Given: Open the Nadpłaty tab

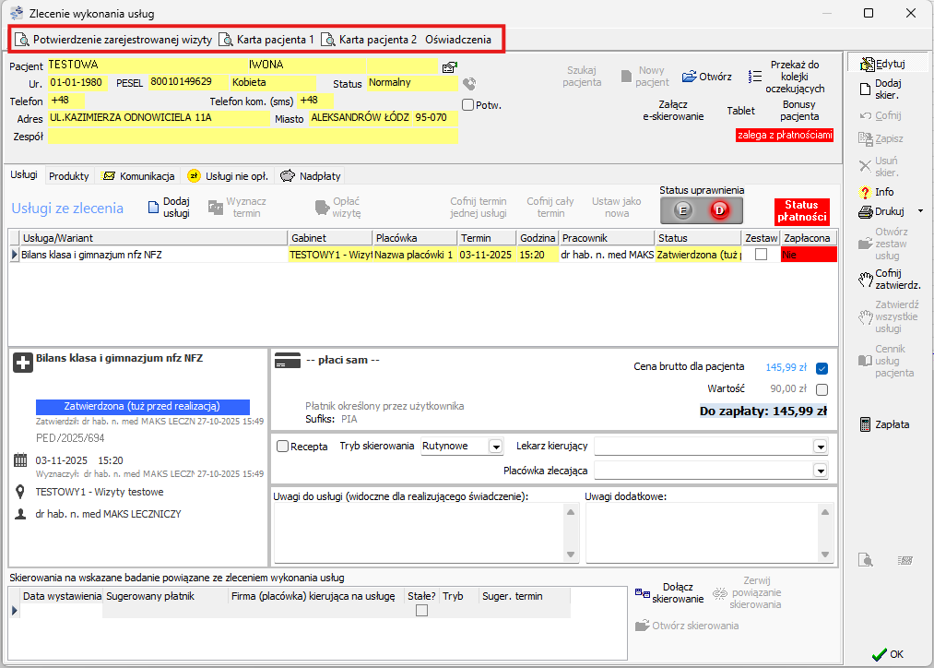Looking at the screenshot, I should [x=310, y=175].
